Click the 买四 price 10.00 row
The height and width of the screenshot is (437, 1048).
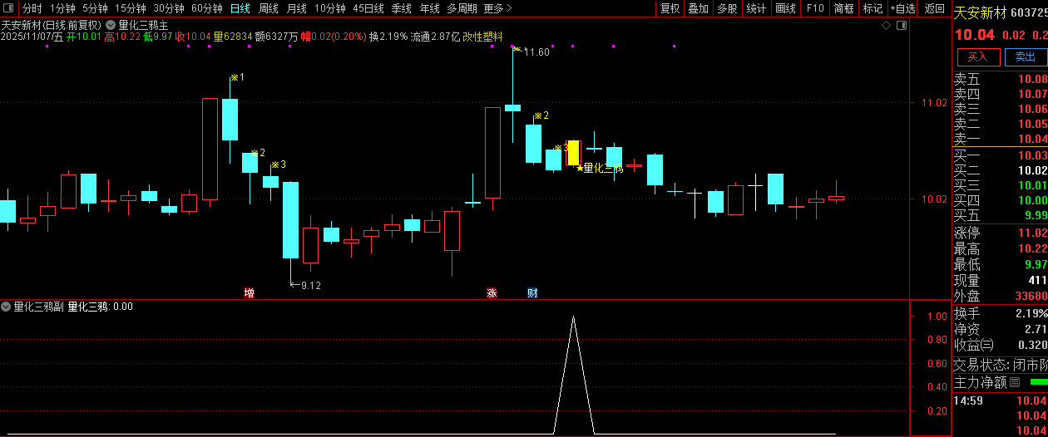click(1001, 200)
